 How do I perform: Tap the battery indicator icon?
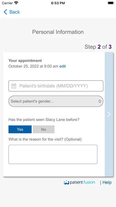pyautogui.click(x=111, y=3)
